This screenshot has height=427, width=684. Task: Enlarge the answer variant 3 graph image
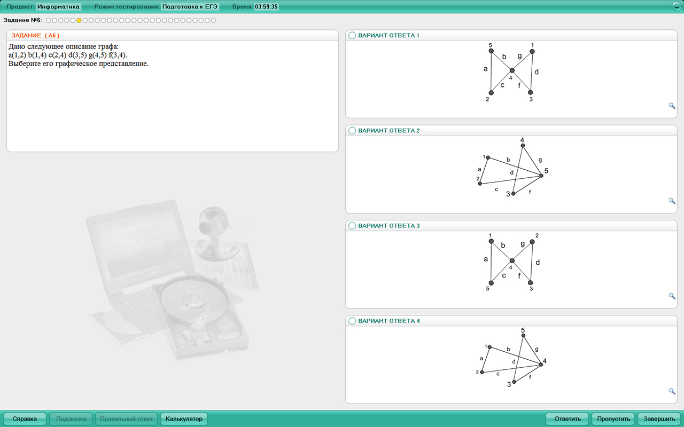pyautogui.click(x=672, y=296)
